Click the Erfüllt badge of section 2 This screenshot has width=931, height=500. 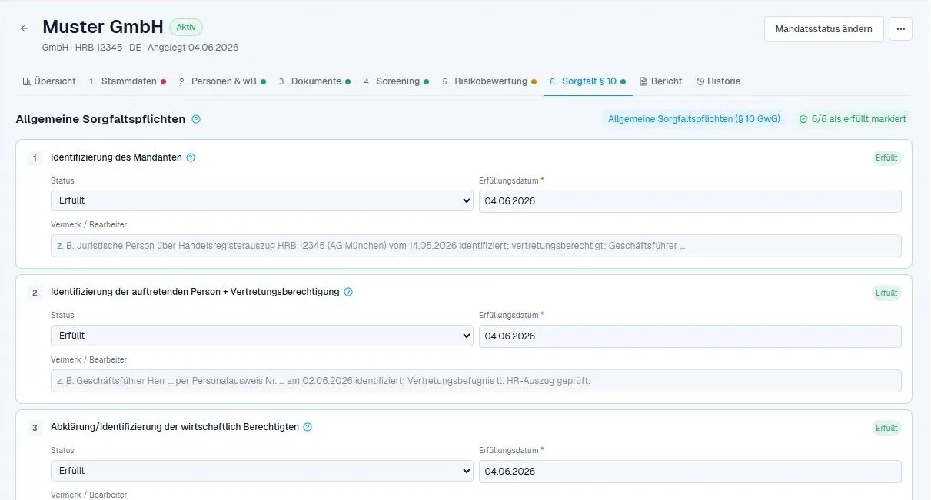pos(886,293)
